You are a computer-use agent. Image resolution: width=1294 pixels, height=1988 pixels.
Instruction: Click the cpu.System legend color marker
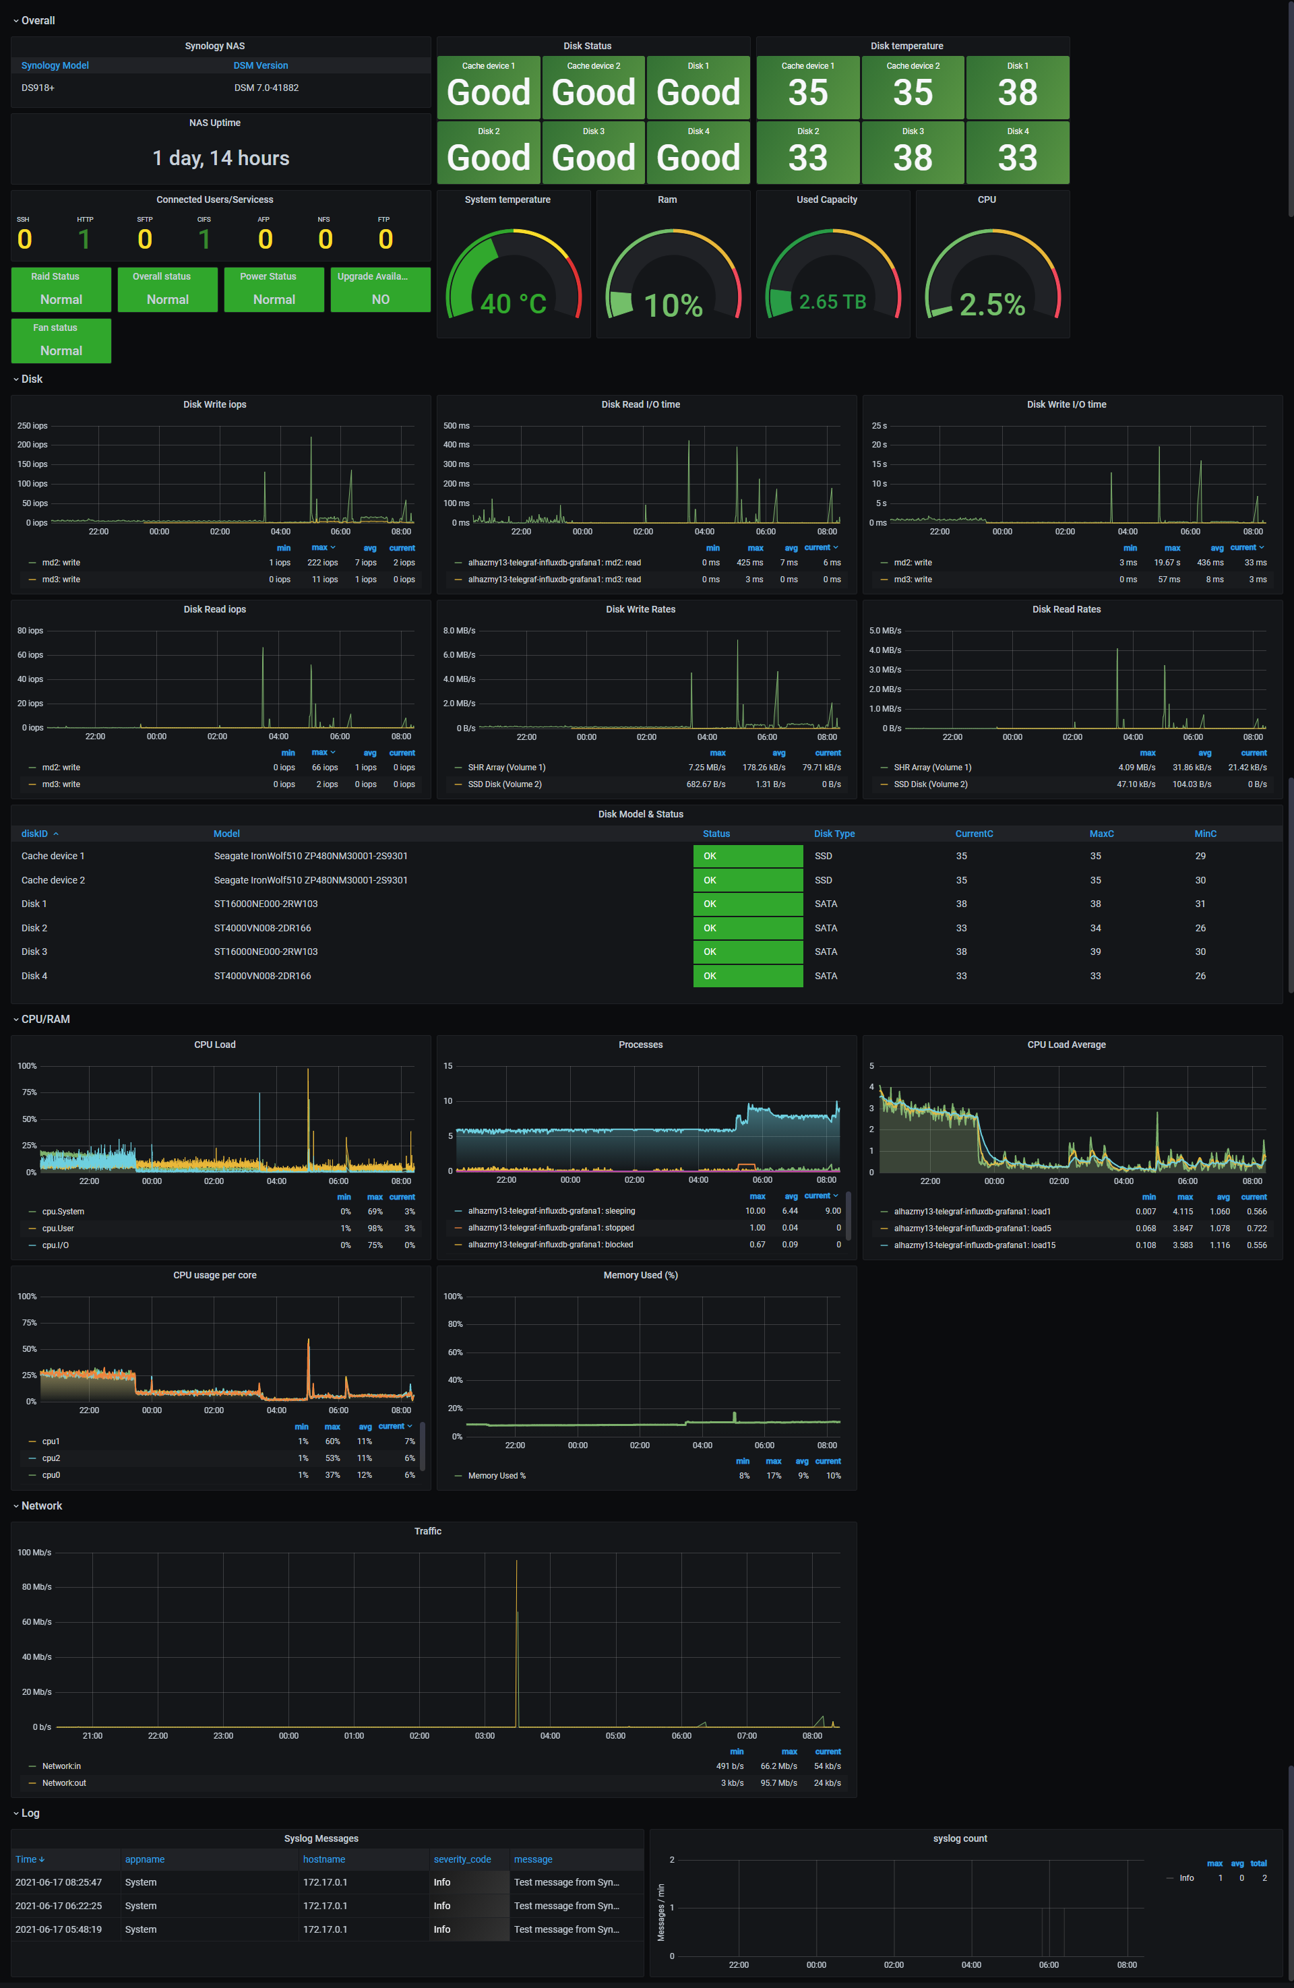(32, 1211)
